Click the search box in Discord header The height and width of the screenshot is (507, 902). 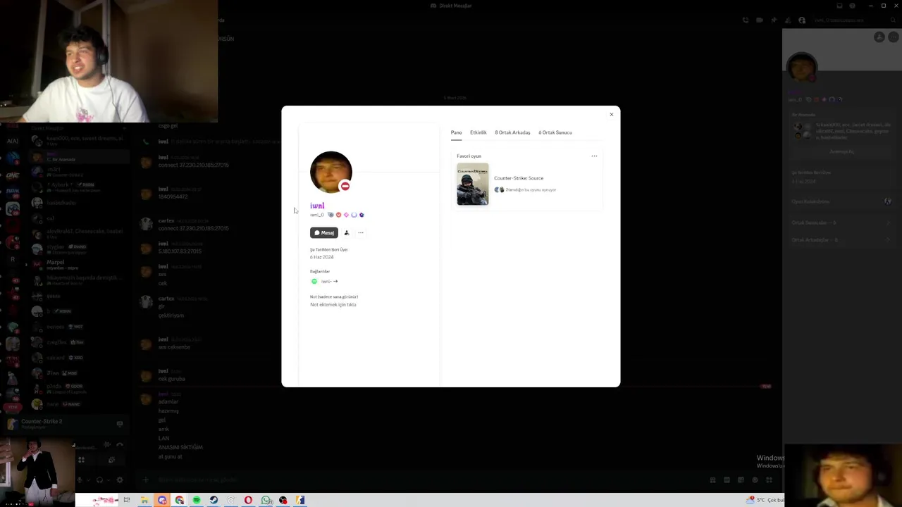coord(853,20)
